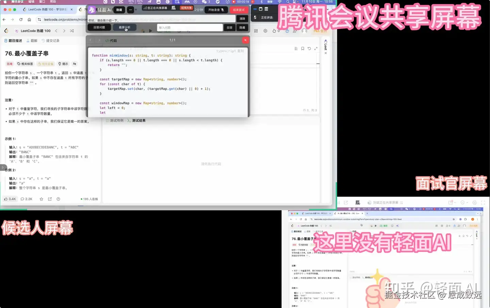Click 开始录音 button with muted microphone

click(x=216, y=10)
